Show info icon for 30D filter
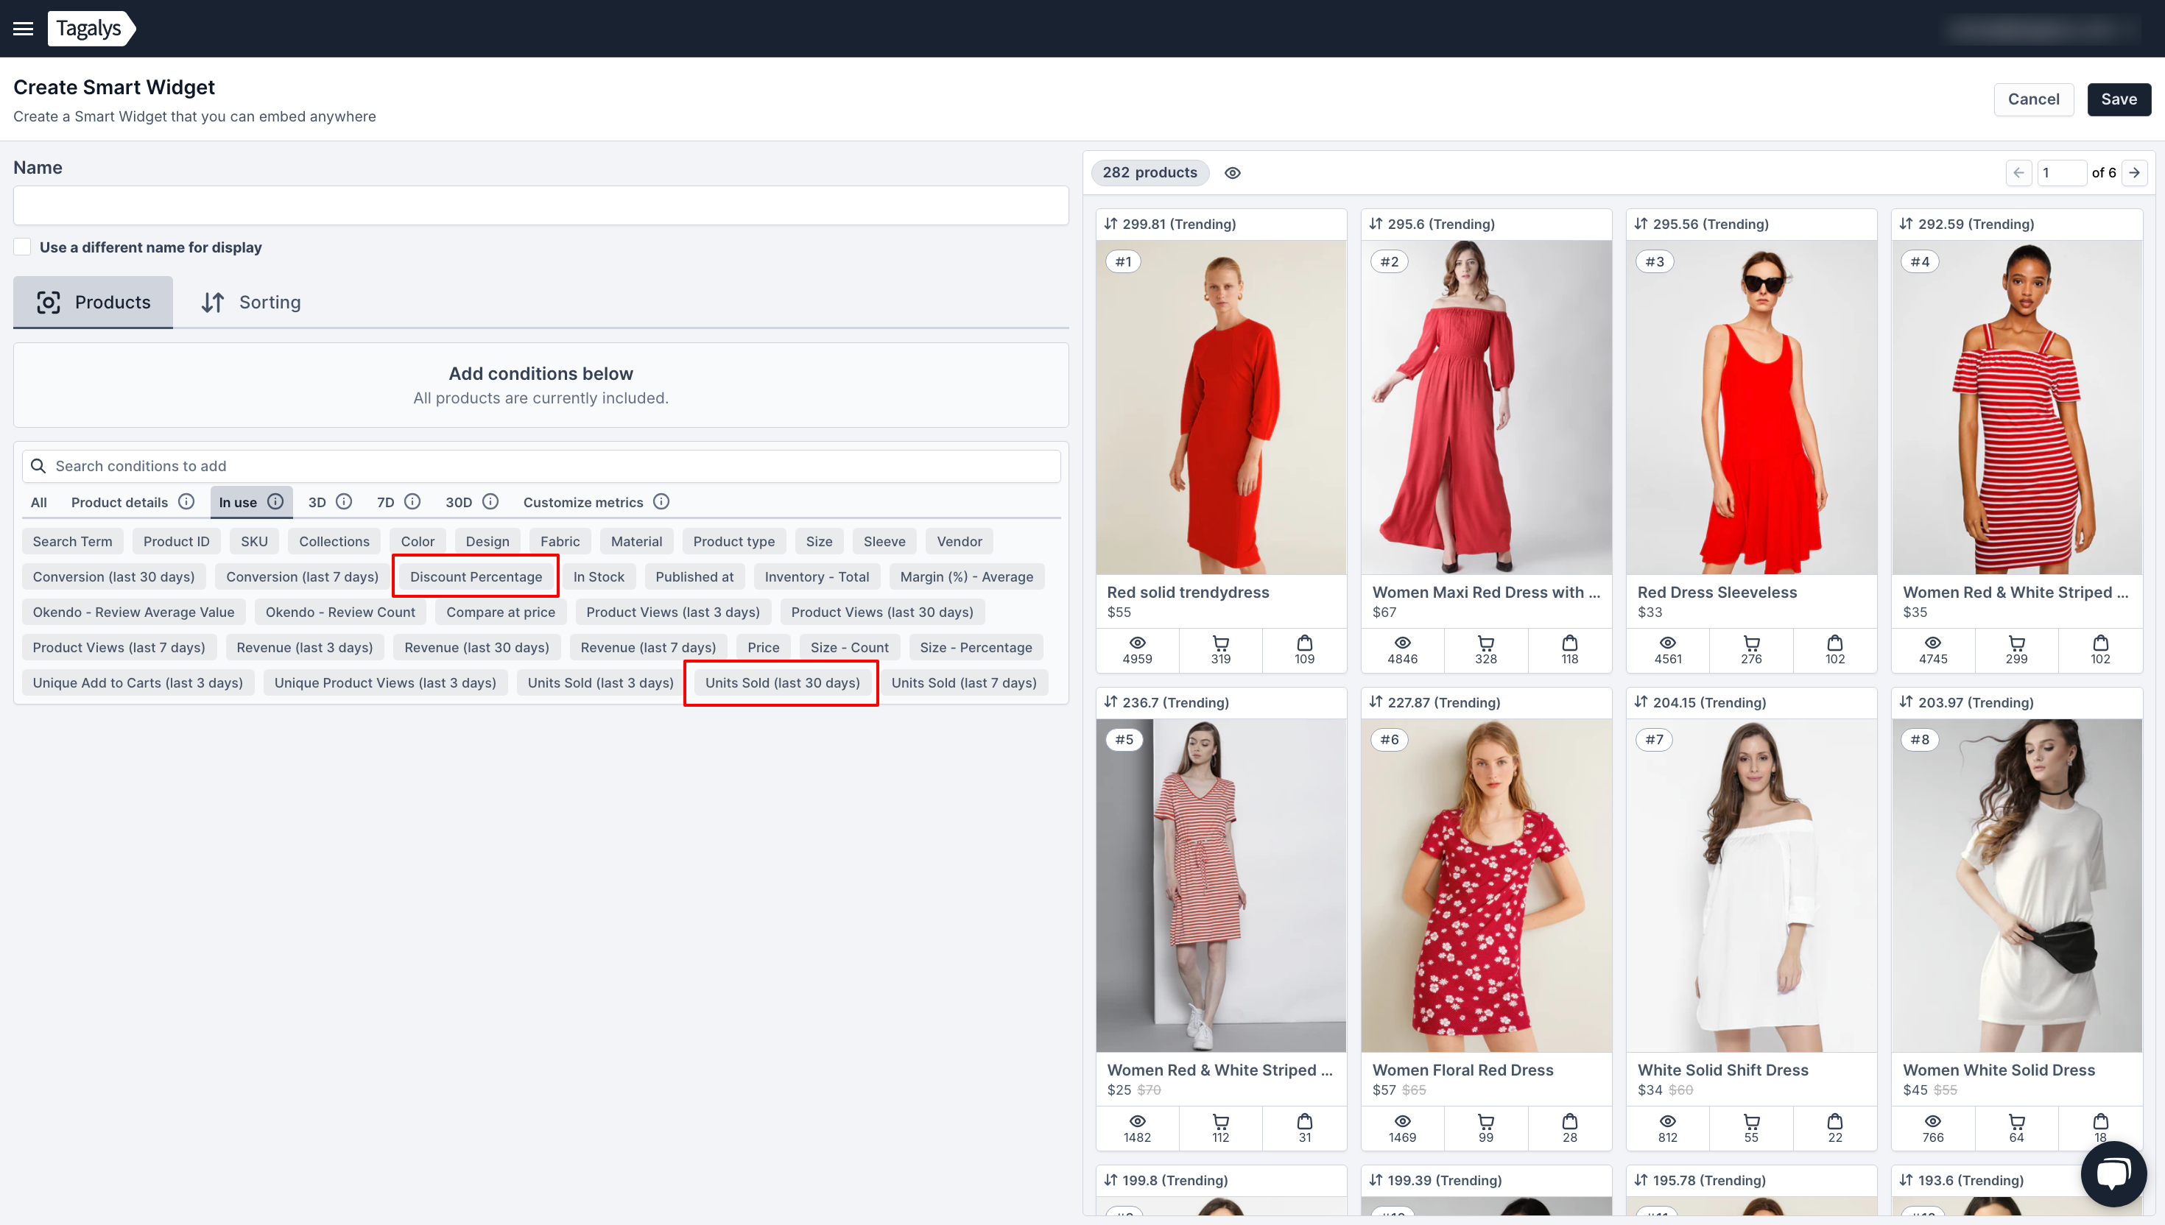 click(x=490, y=501)
